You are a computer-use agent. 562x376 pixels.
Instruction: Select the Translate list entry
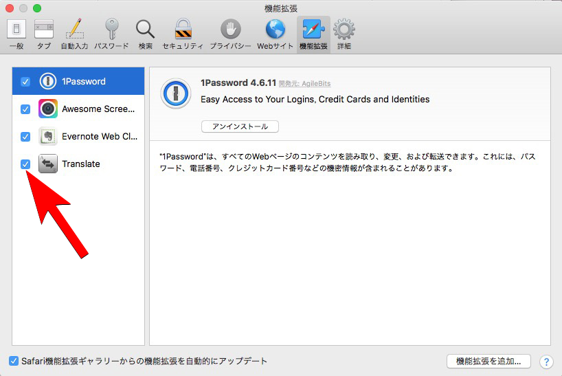(78, 164)
